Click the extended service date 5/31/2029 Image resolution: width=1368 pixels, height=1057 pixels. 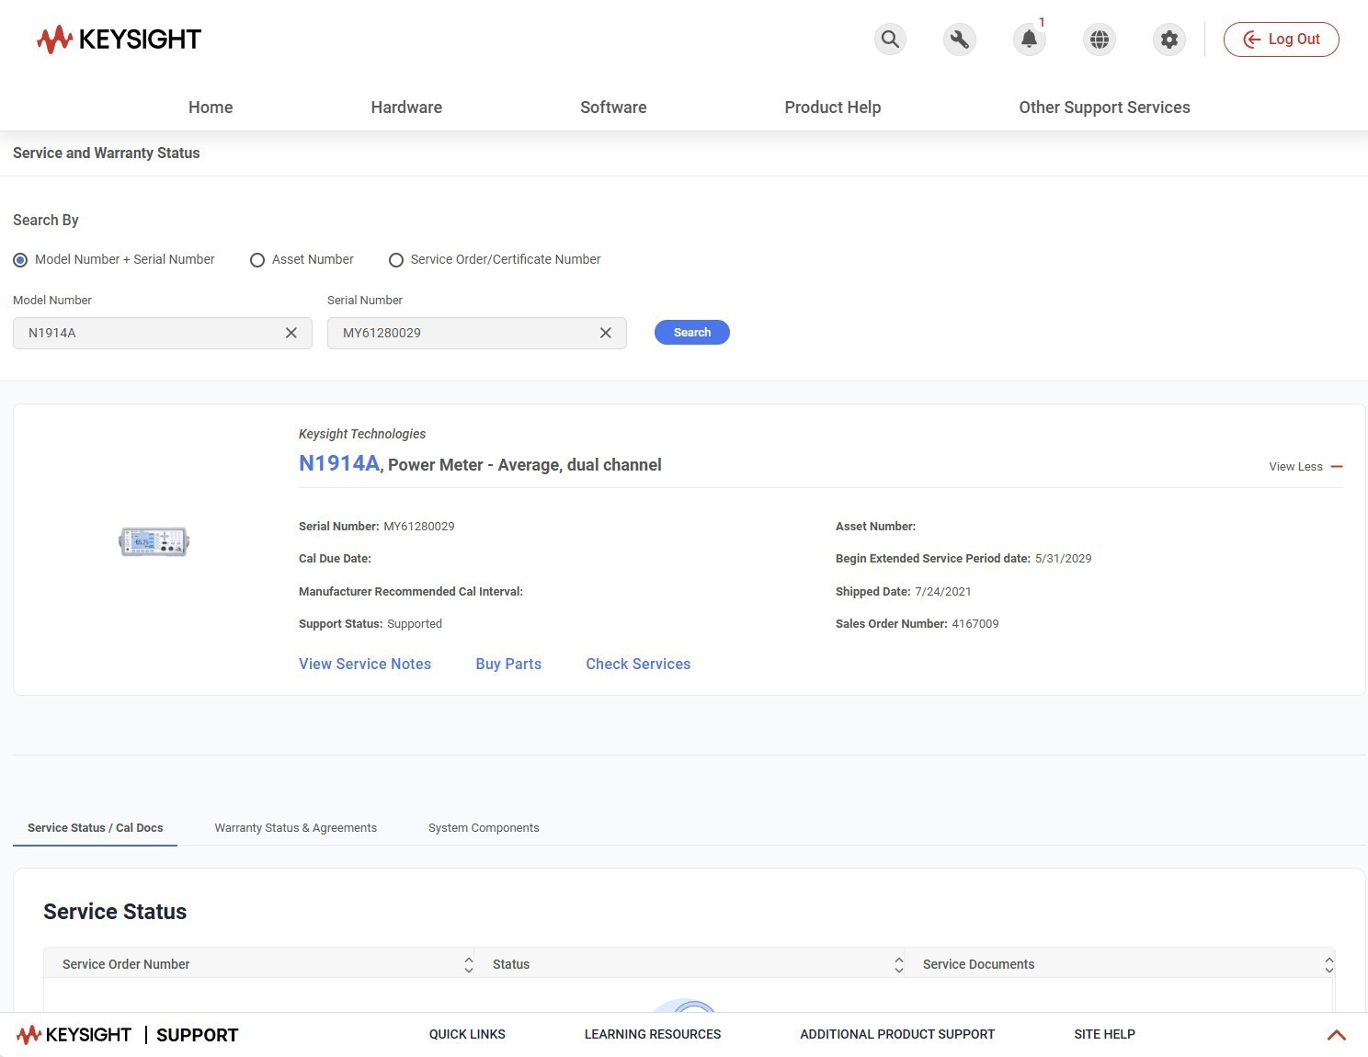coord(1064,559)
